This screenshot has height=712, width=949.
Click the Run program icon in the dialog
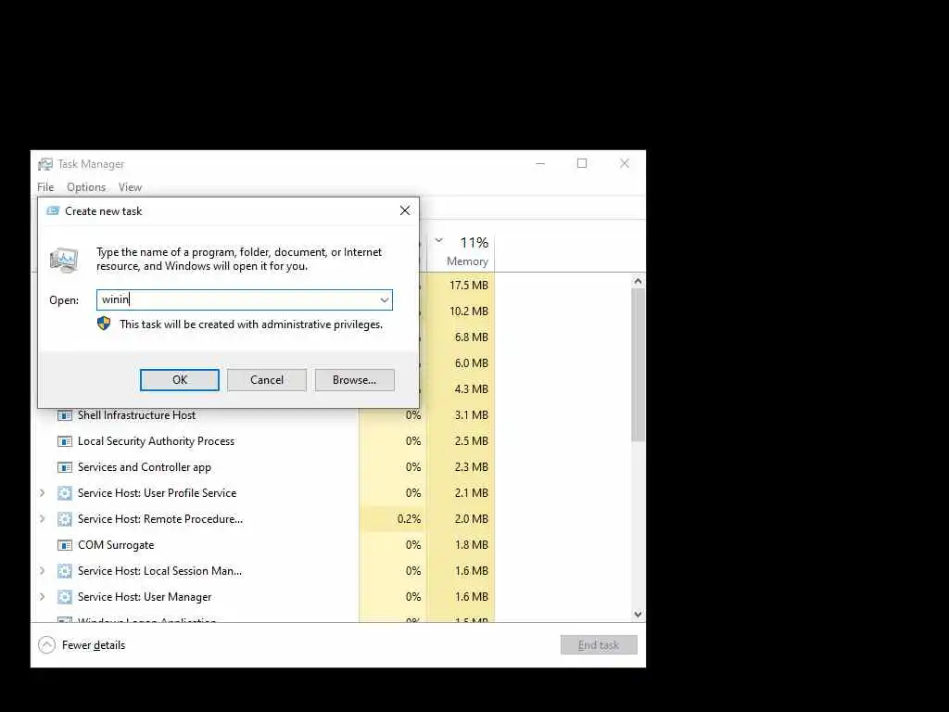[x=64, y=260]
